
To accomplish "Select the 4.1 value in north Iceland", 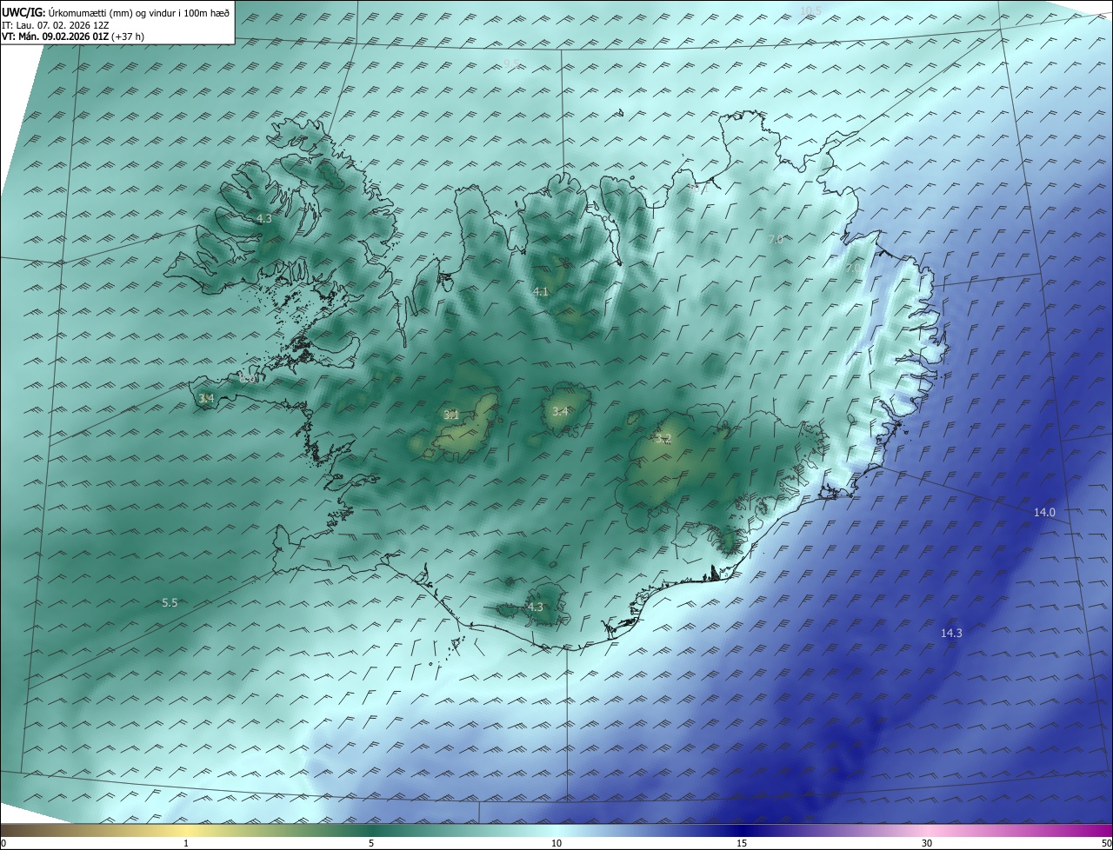I will [x=541, y=292].
